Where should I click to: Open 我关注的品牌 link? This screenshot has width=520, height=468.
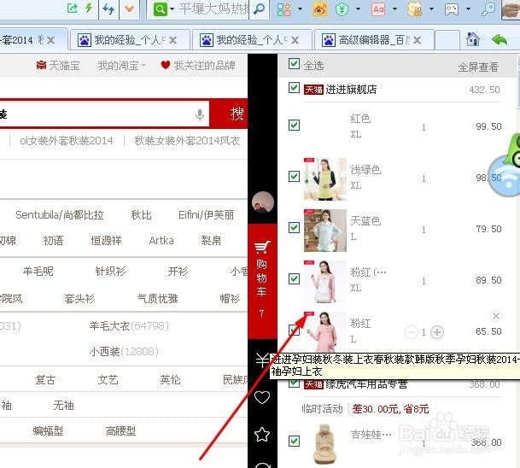[x=198, y=66]
